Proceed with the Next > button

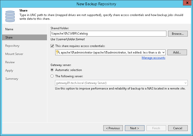134,128
